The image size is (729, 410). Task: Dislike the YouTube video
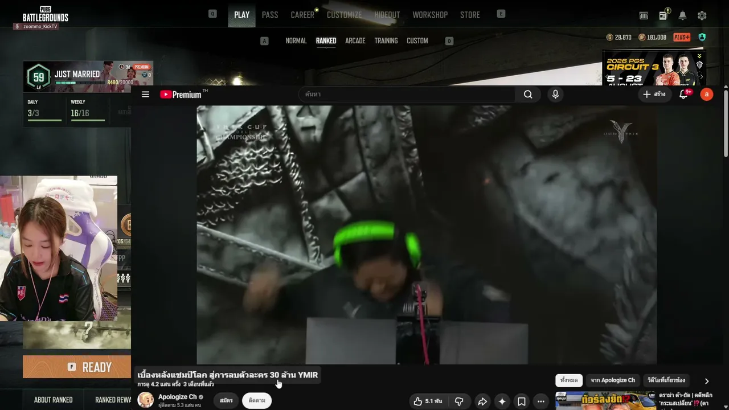(459, 401)
